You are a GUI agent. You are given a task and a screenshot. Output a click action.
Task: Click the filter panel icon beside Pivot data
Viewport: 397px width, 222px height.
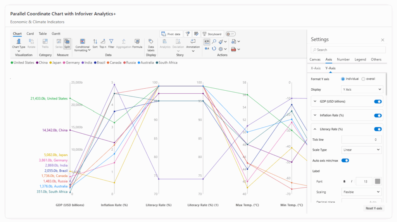tap(188, 34)
